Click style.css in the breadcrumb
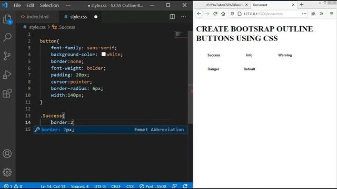Screen dimensions: 337x189 coord(37,27)
